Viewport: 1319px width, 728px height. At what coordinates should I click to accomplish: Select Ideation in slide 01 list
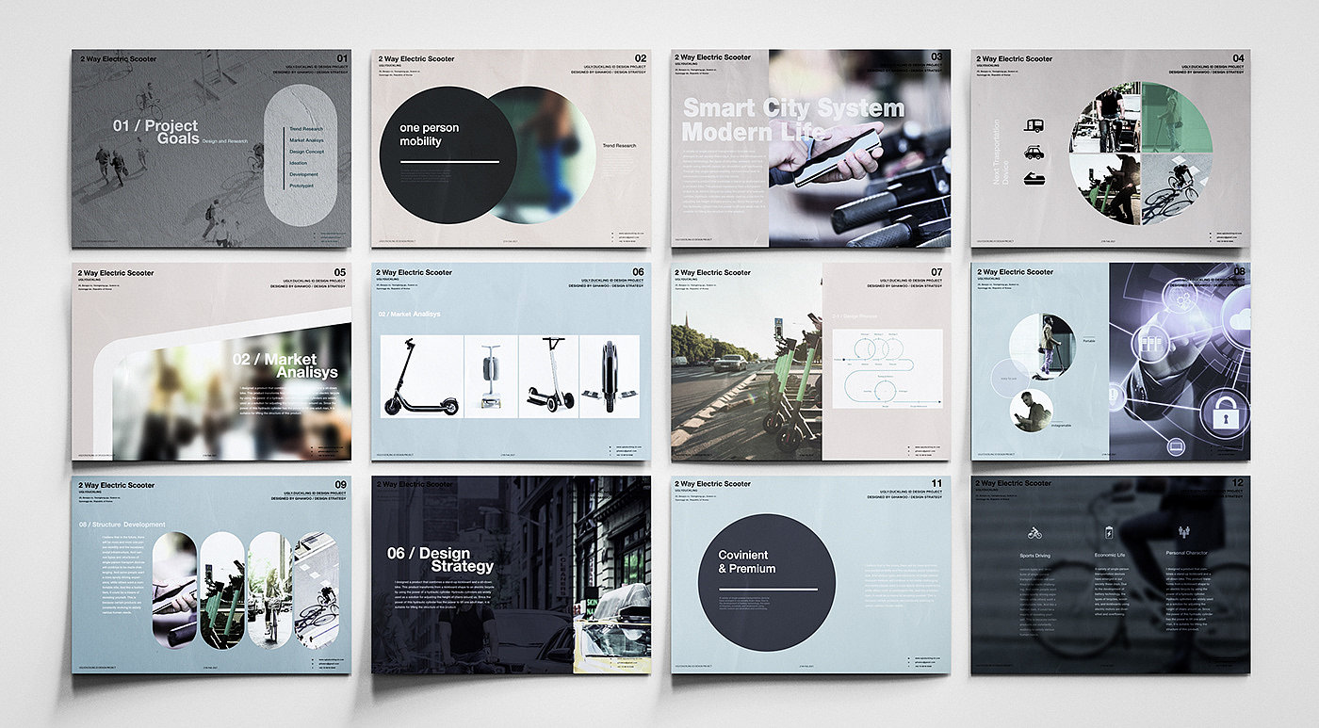298,163
